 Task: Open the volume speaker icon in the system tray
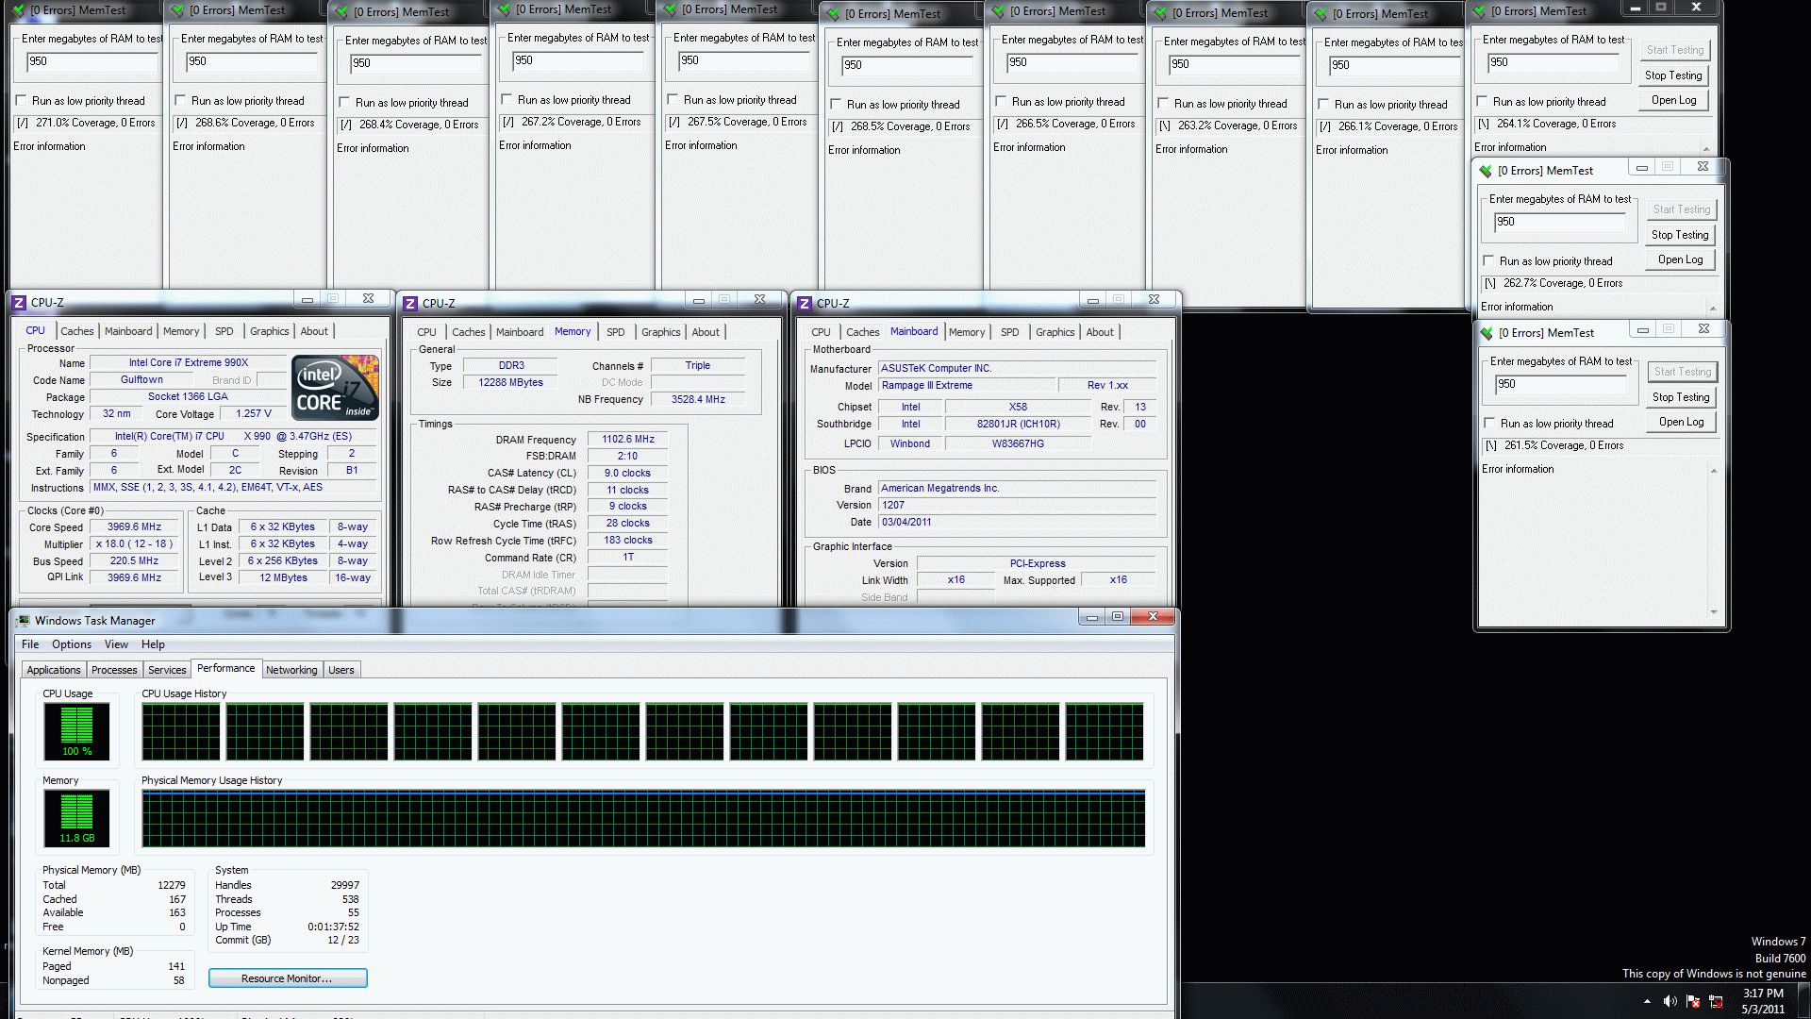(x=1670, y=1001)
